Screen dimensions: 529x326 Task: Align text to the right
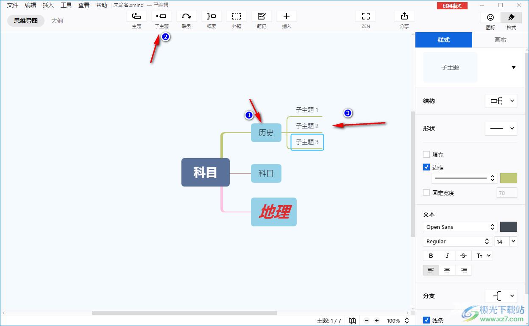[464, 270]
